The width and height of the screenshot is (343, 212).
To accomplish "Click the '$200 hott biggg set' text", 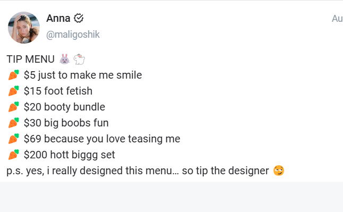I will click(70, 155).
